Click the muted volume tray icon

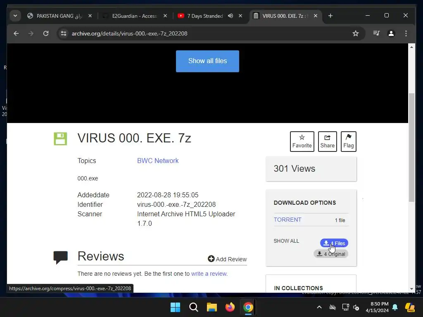(356, 307)
